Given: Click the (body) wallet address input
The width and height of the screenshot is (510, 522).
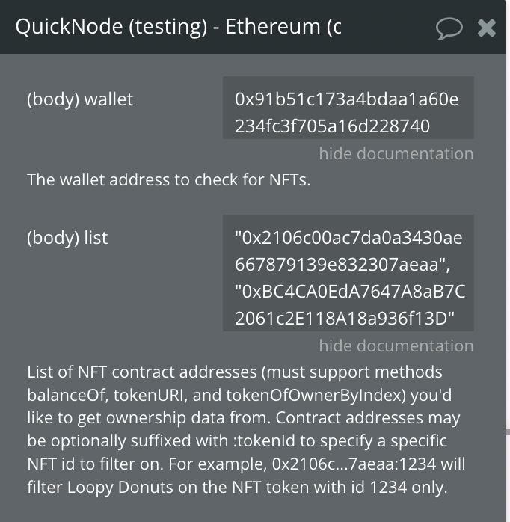Looking at the screenshot, I should 348,108.
